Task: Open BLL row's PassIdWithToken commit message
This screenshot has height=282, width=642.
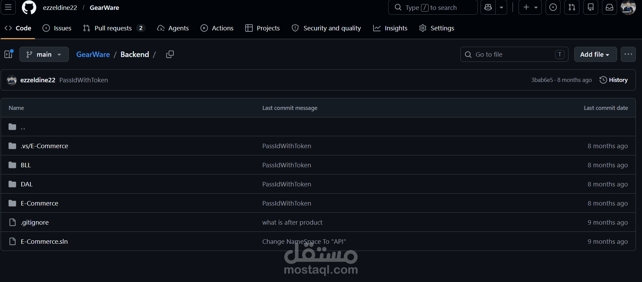Action: click(x=287, y=165)
